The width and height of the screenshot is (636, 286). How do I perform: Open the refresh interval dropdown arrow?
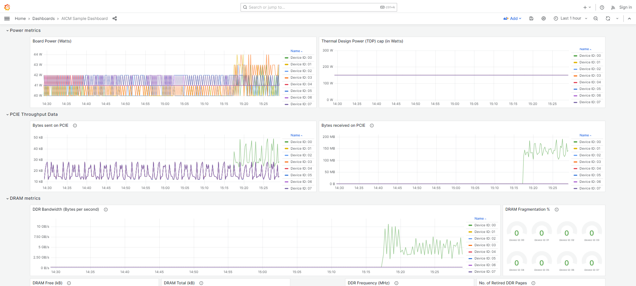coord(617,19)
